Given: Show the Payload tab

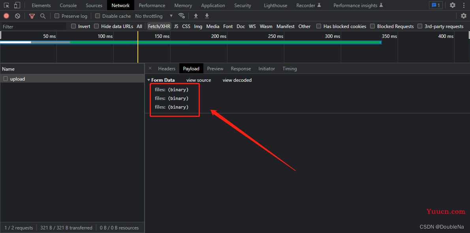Looking at the screenshot, I should (x=191, y=69).
